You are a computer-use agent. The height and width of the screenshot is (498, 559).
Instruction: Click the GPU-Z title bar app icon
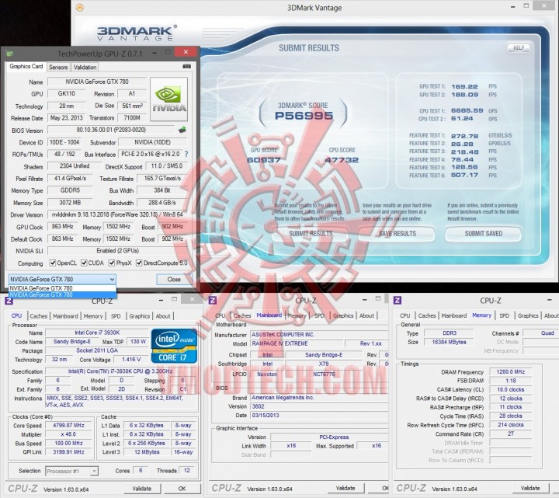click(x=9, y=54)
